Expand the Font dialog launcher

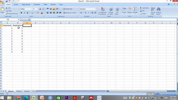pos(44,16)
